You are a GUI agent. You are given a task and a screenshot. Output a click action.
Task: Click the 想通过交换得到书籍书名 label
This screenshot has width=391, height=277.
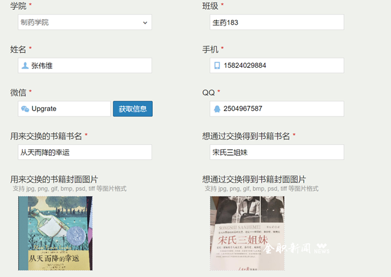coord(246,136)
